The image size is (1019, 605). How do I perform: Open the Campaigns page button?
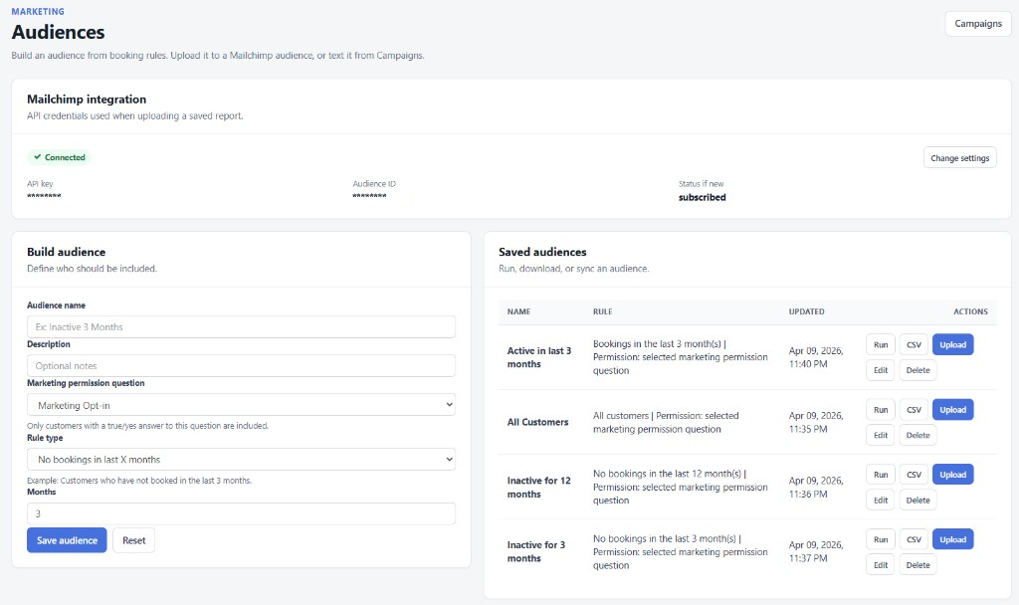point(978,24)
